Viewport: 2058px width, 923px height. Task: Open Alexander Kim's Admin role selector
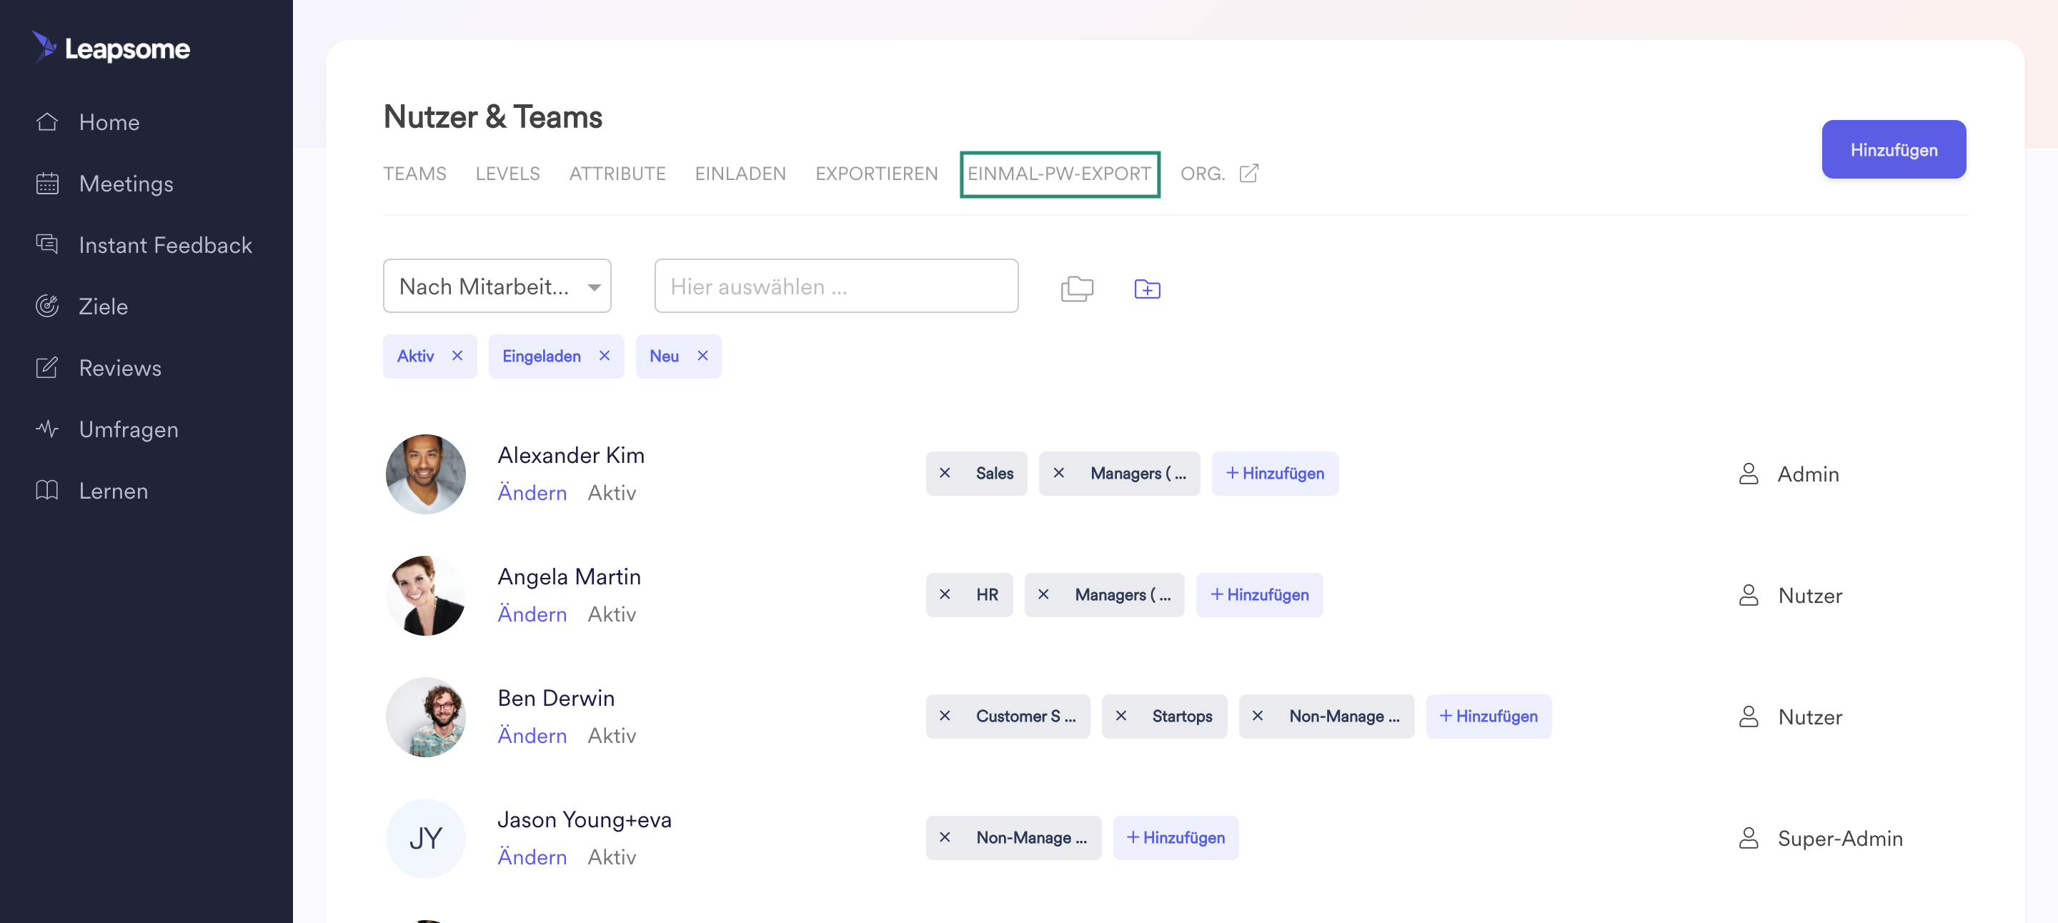(1788, 474)
